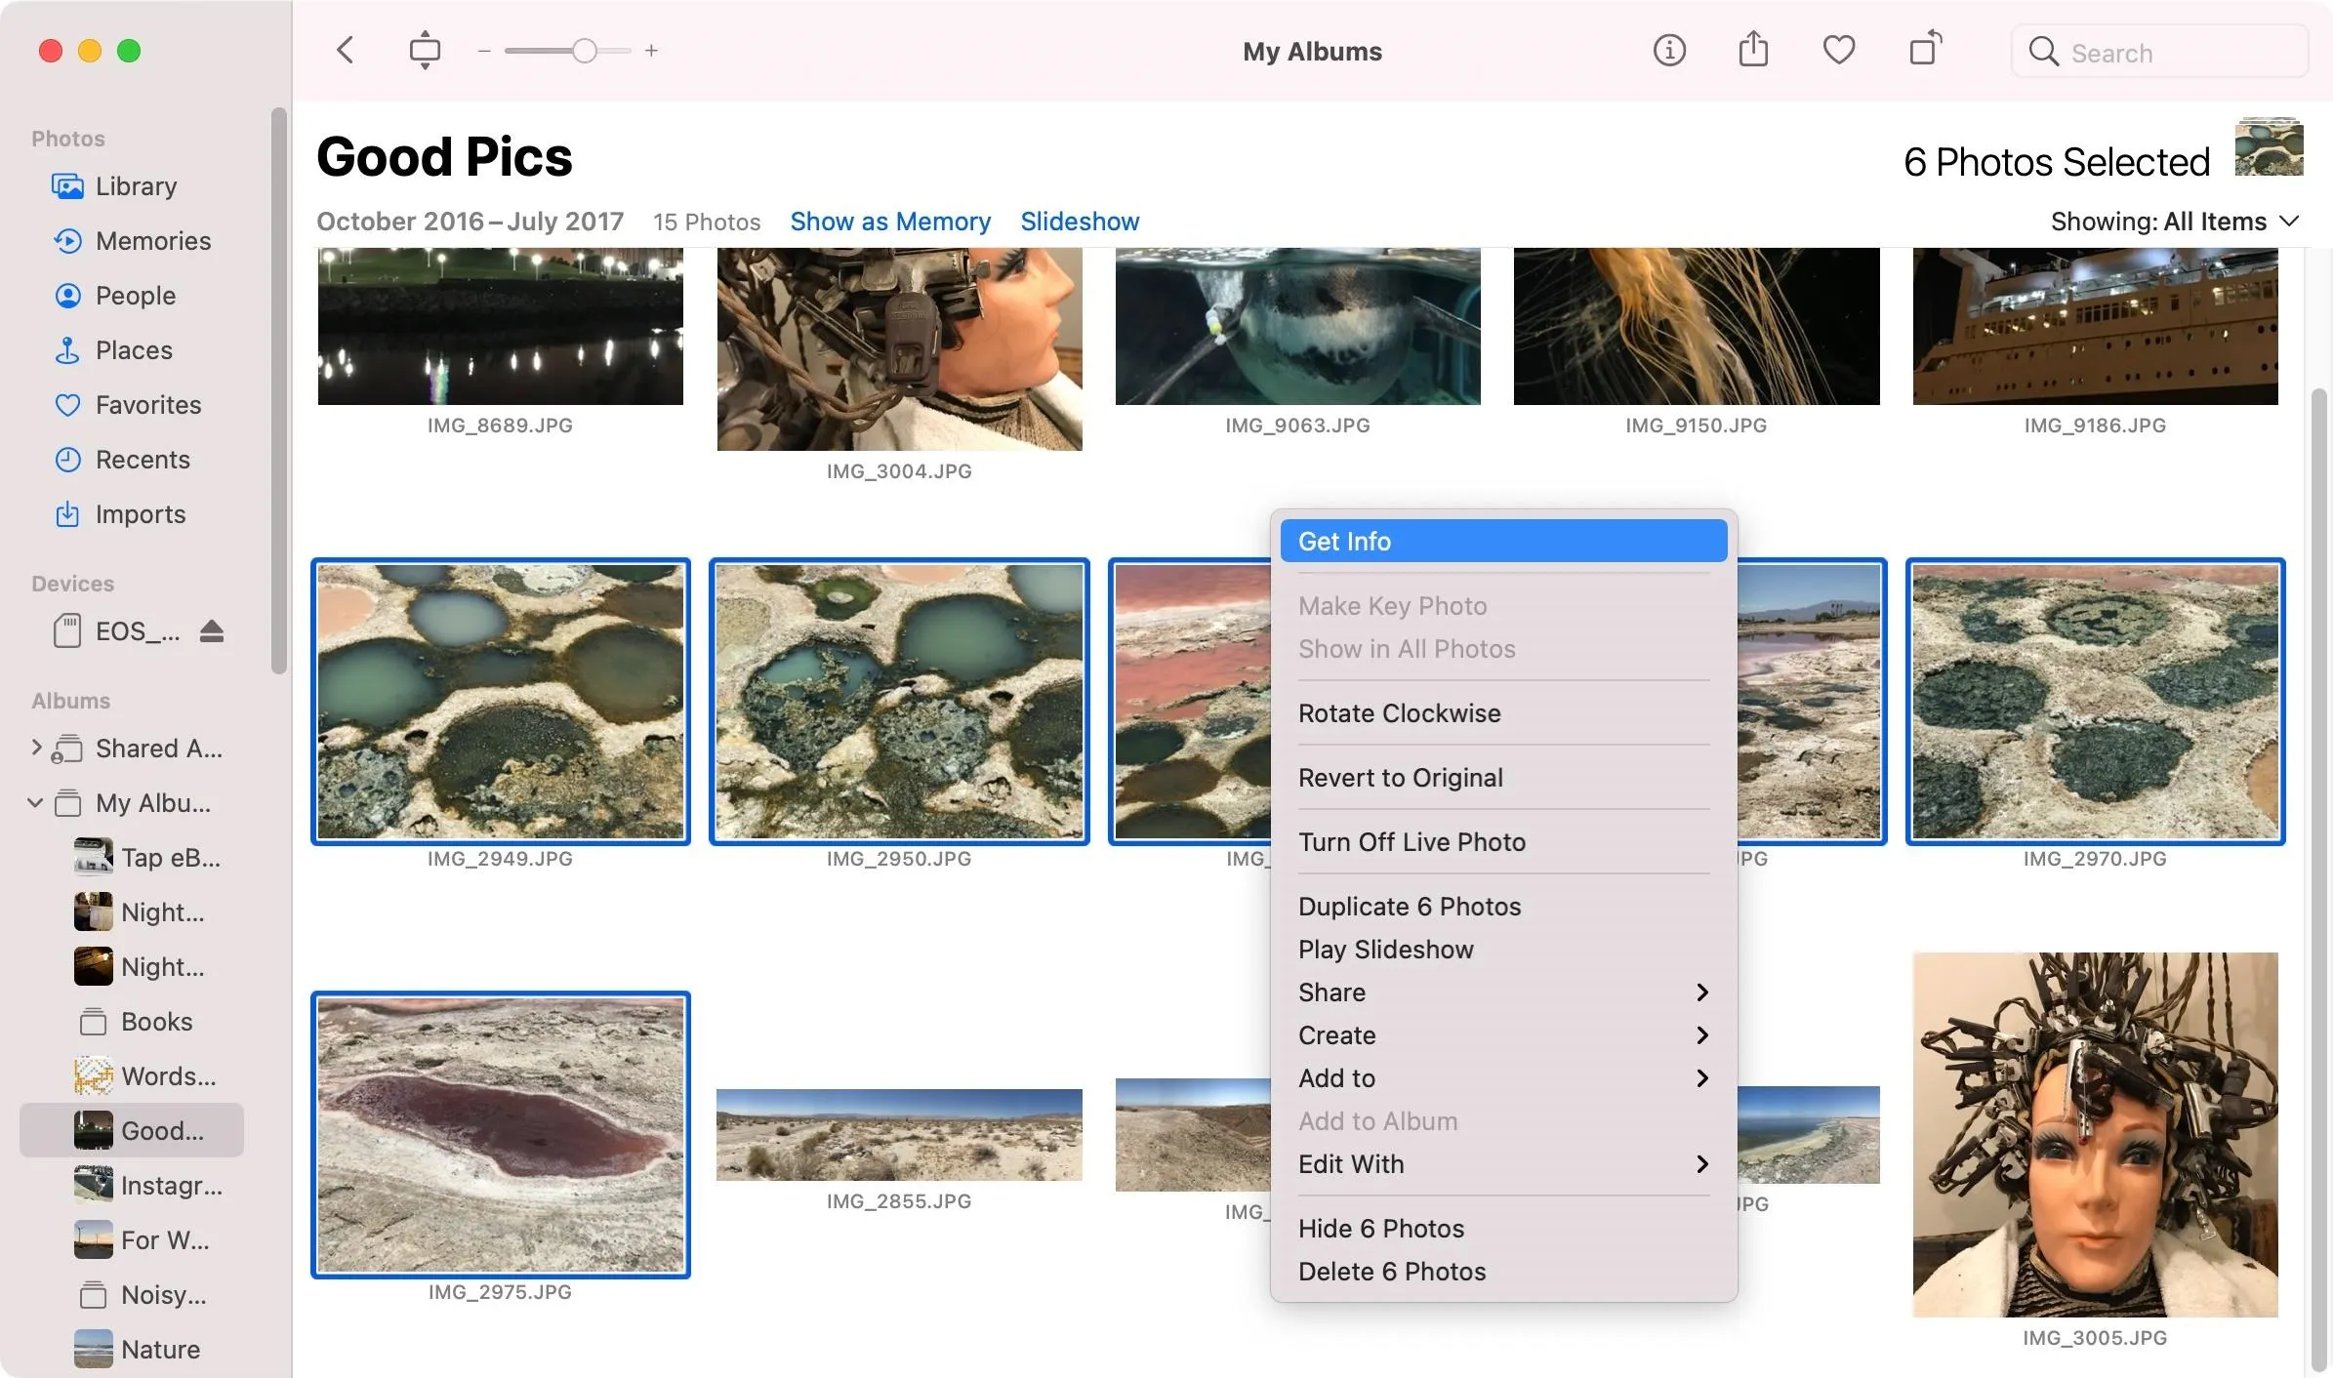This screenshot has height=1378, width=2333.
Task: Click the photo grid vertical scrollbar
Action: (x=2319, y=878)
